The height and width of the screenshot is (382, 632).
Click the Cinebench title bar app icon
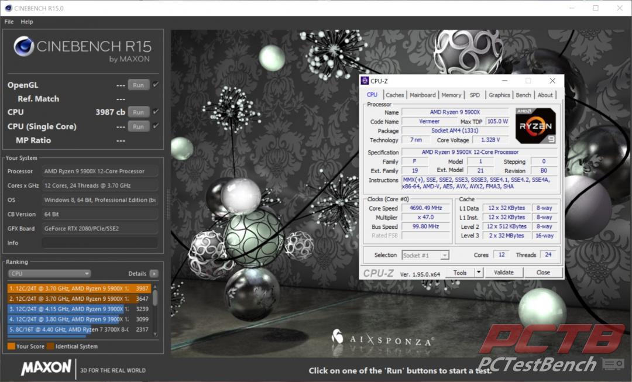(8, 8)
